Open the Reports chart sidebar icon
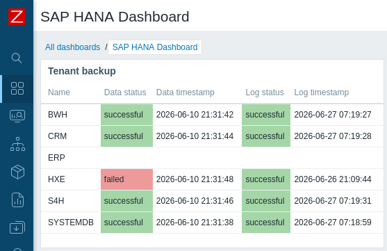The height and width of the screenshot is (251, 387). 17,200
